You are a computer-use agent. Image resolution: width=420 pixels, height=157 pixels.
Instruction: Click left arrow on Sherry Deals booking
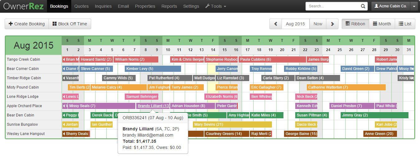(64, 134)
